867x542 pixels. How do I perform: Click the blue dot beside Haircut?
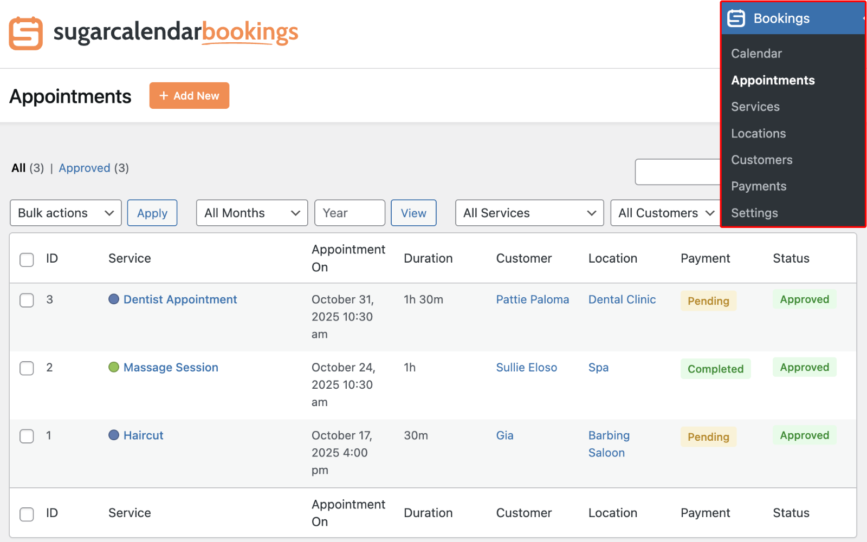pyautogui.click(x=114, y=435)
